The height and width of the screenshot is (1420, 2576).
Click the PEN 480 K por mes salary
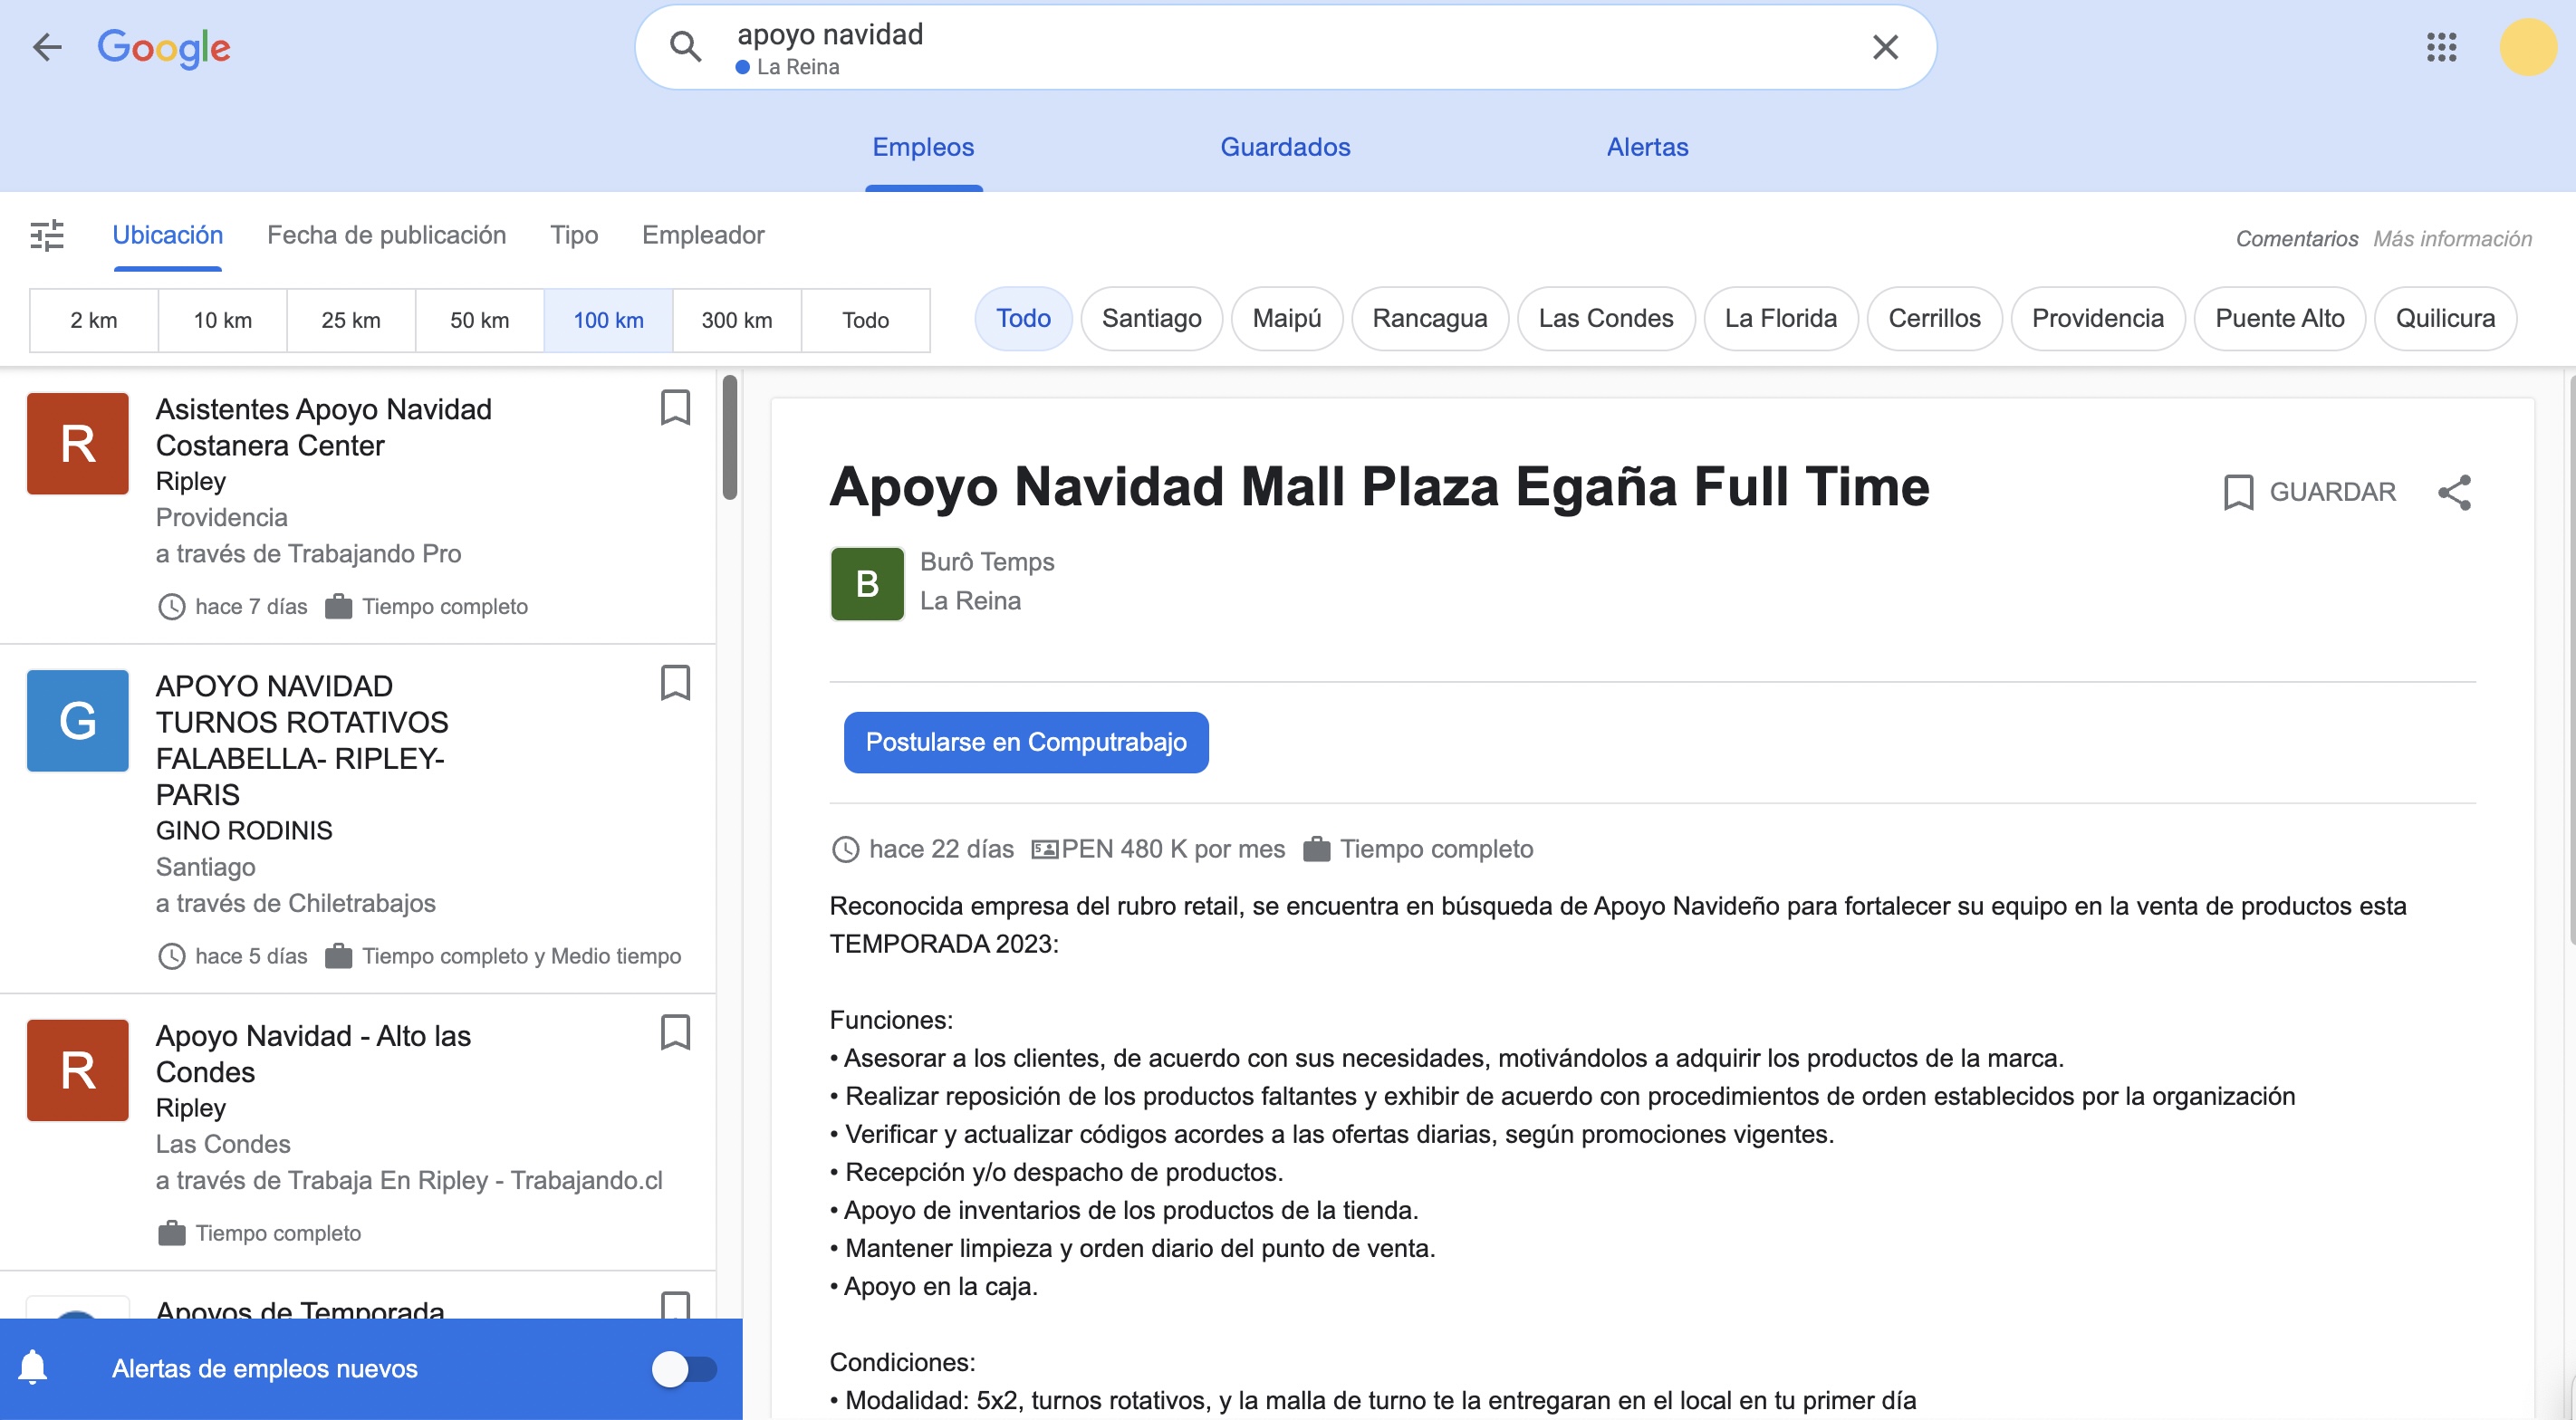point(1158,849)
